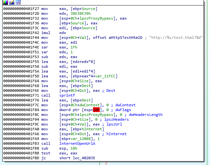Click [esp+0Ch+Val] operand at 401F9C
210x165 pixels.
[74, 124]
